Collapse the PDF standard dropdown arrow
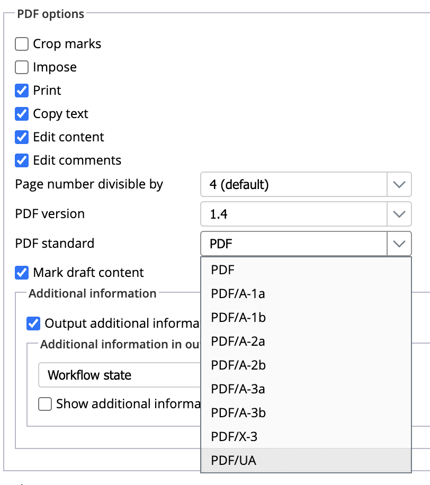This screenshot has width=430, height=485. 399,244
